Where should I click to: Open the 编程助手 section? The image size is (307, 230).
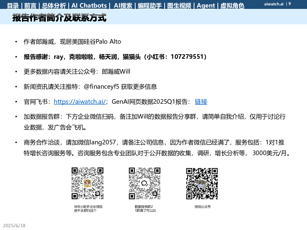[x=150, y=6]
